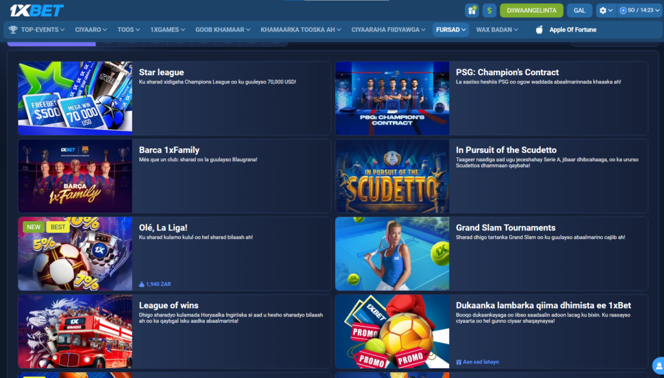664x378 pixels.
Task: Click the GAL login button
Action: click(579, 10)
